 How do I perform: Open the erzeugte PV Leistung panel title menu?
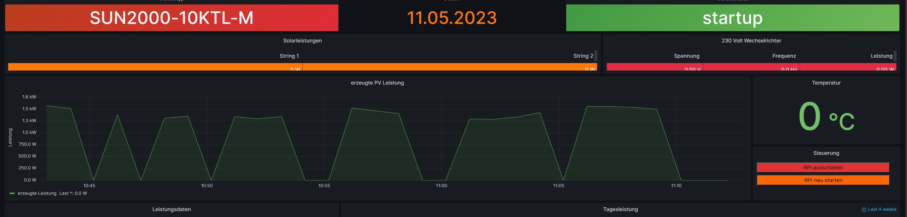click(377, 83)
